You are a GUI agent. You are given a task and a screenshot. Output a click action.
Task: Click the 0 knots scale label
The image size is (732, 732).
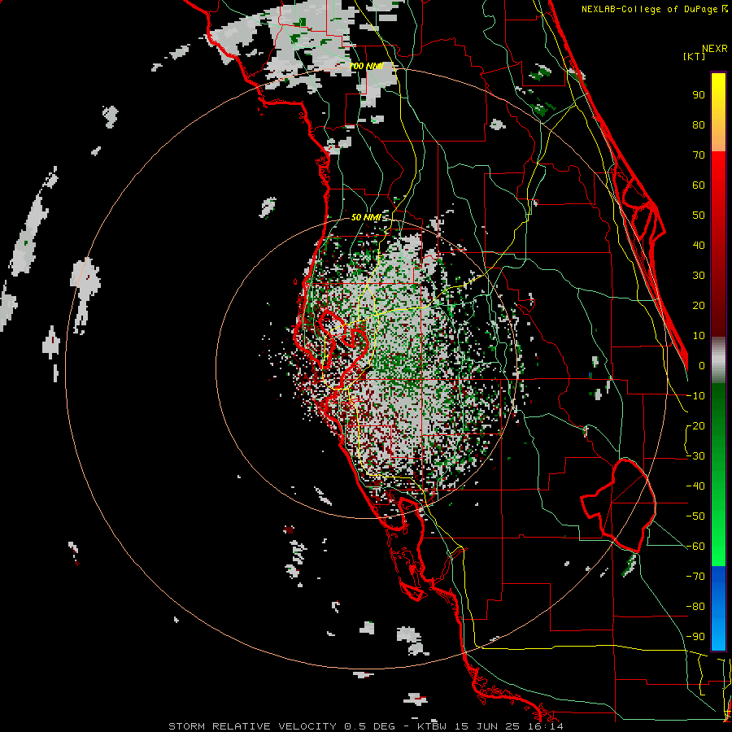pos(702,366)
